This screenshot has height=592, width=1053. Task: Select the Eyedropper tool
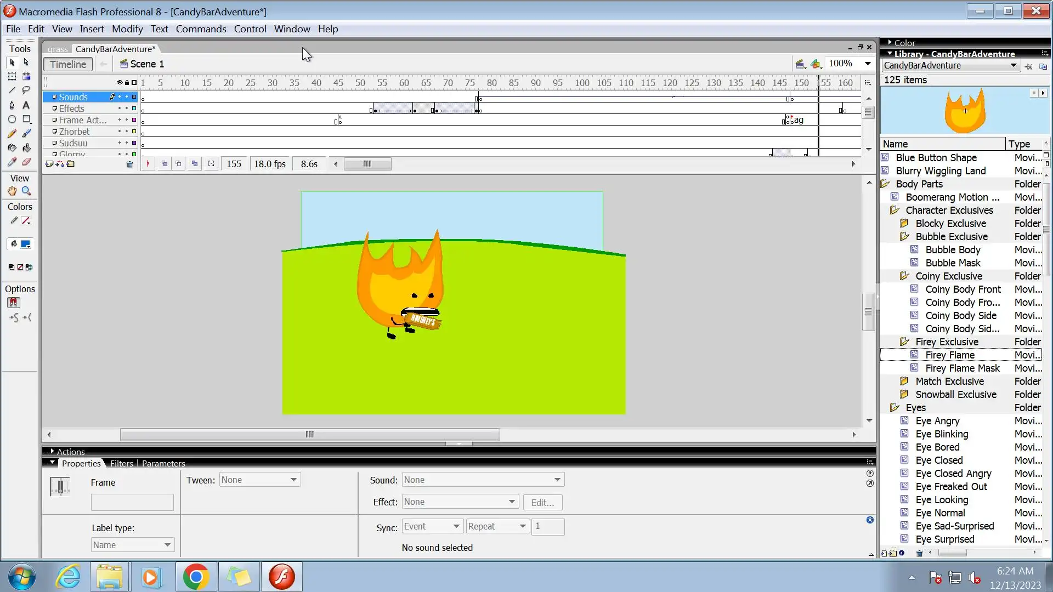tap(12, 162)
